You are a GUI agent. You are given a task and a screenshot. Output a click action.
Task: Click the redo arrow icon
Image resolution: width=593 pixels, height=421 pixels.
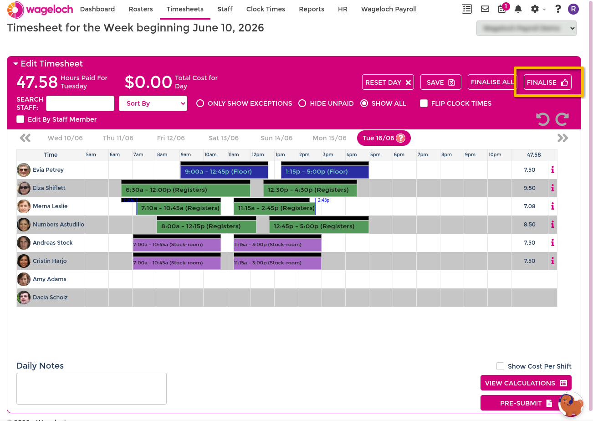(x=562, y=119)
